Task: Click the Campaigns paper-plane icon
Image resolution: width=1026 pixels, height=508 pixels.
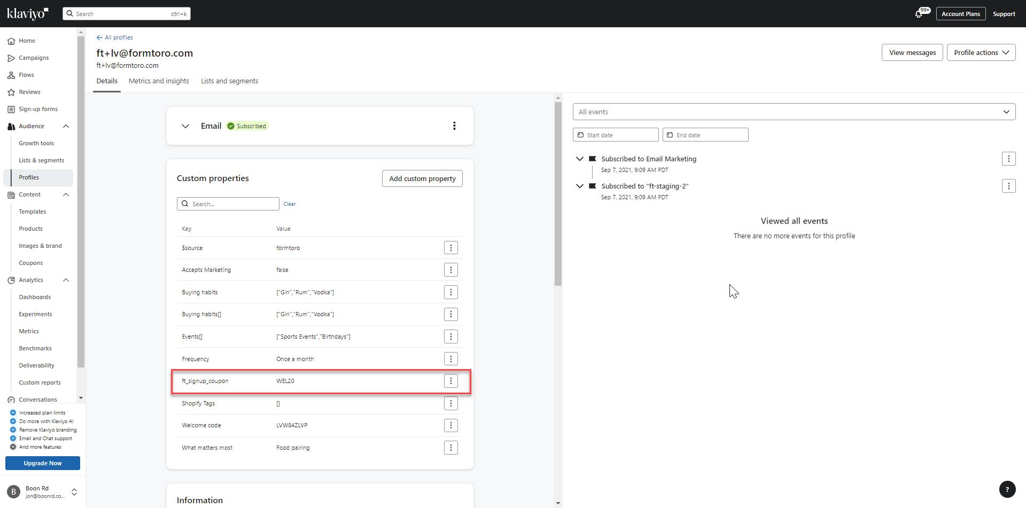Action: (11, 58)
